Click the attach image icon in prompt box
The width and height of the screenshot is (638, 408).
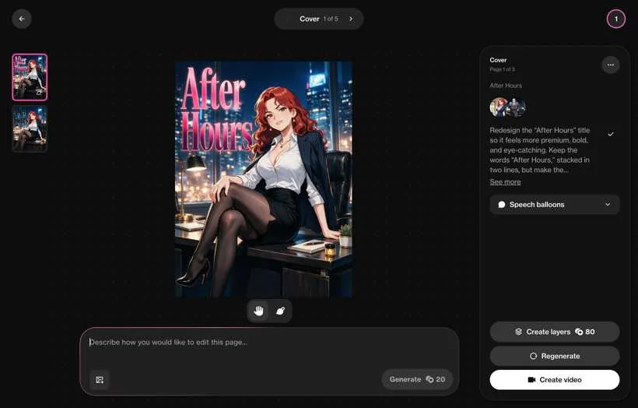coord(100,379)
